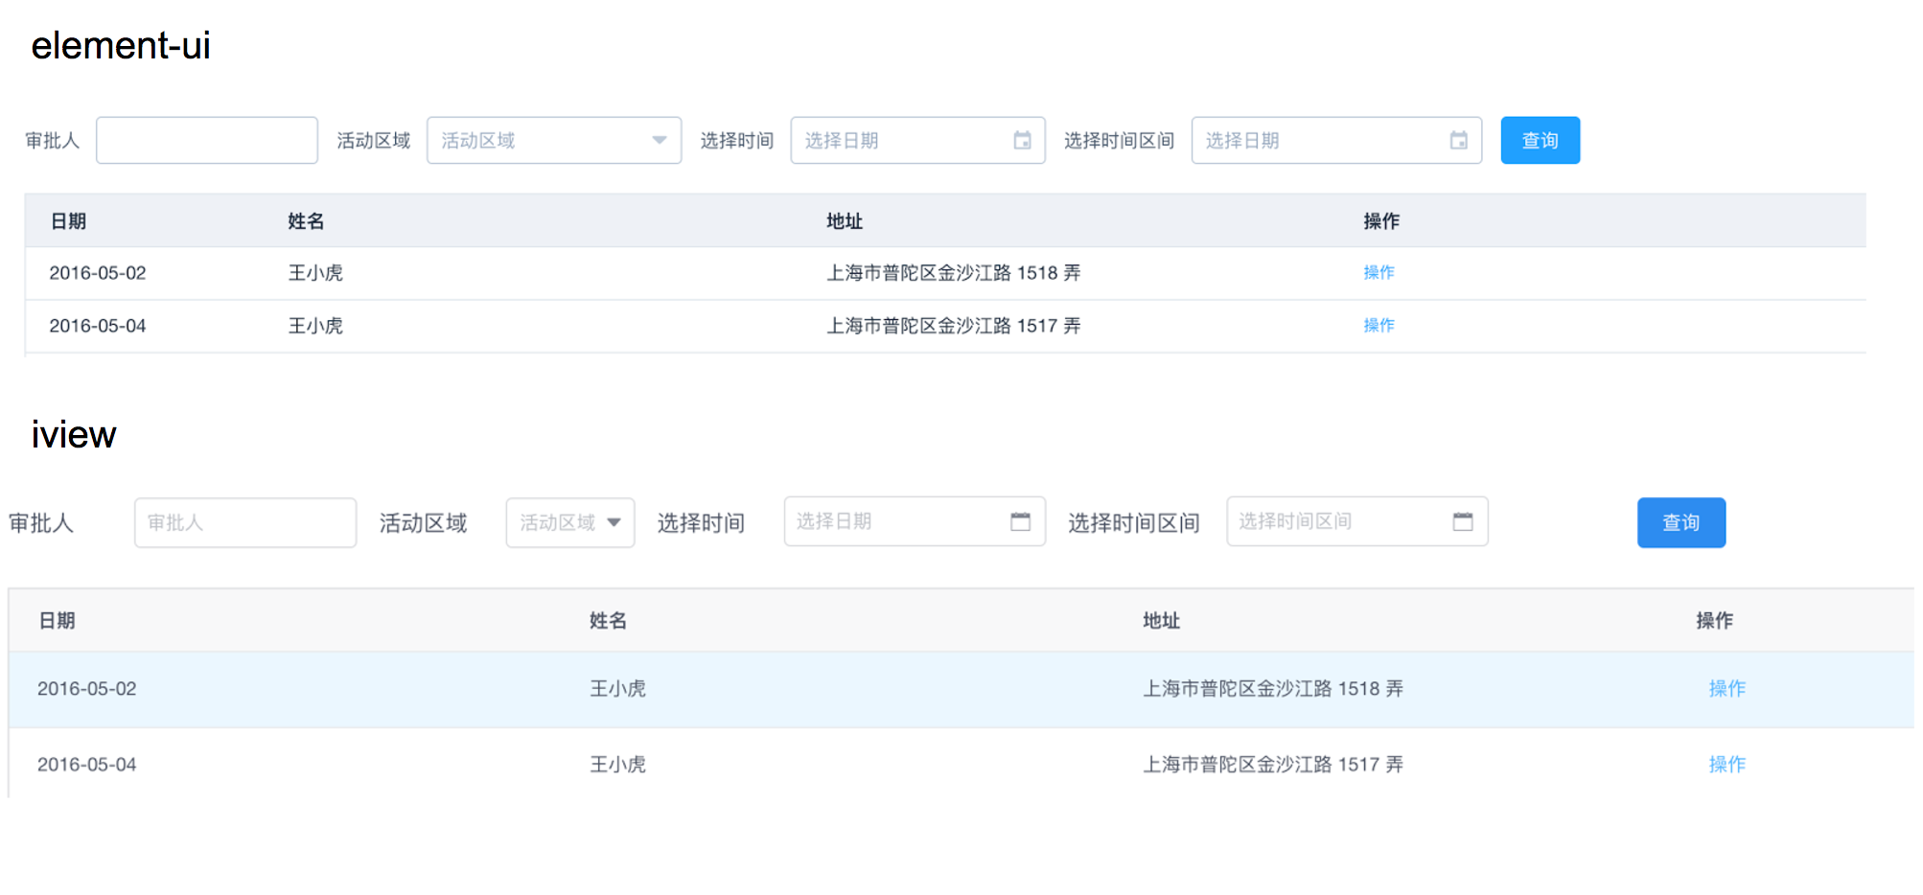Click 操作 link in iview 2016-05-04 row

point(1726,764)
